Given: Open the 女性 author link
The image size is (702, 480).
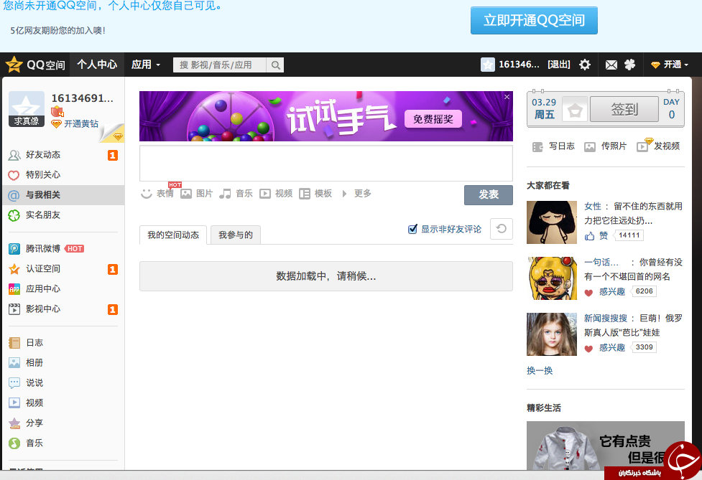Looking at the screenshot, I should 593,207.
